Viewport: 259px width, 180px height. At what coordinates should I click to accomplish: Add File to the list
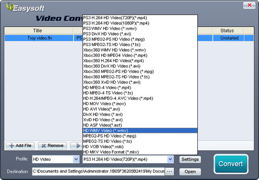click(x=20, y=146)
